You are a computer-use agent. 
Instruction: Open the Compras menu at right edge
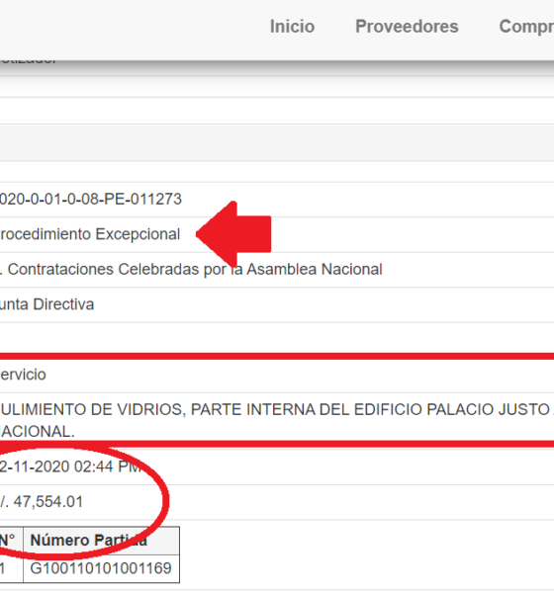(x=526, y=27)
